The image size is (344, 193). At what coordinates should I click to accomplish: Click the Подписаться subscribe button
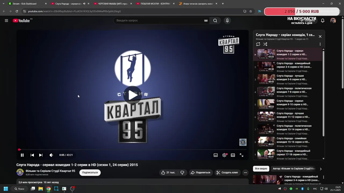(90, 173)
